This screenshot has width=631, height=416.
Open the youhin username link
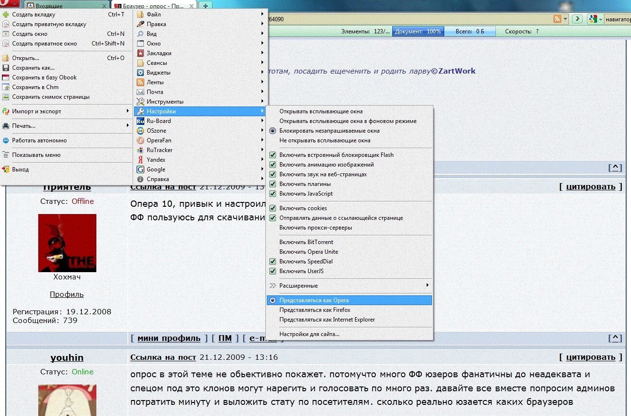67,357
